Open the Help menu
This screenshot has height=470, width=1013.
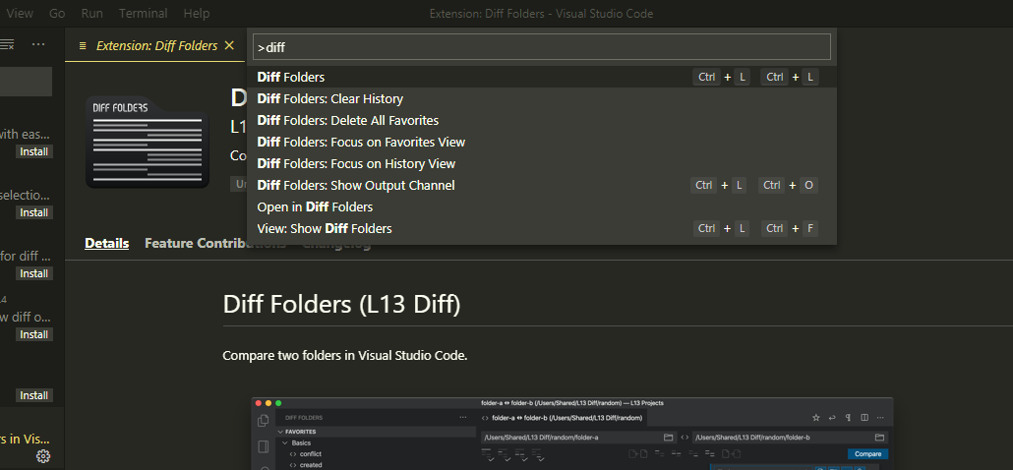click(x=197, y=13)
